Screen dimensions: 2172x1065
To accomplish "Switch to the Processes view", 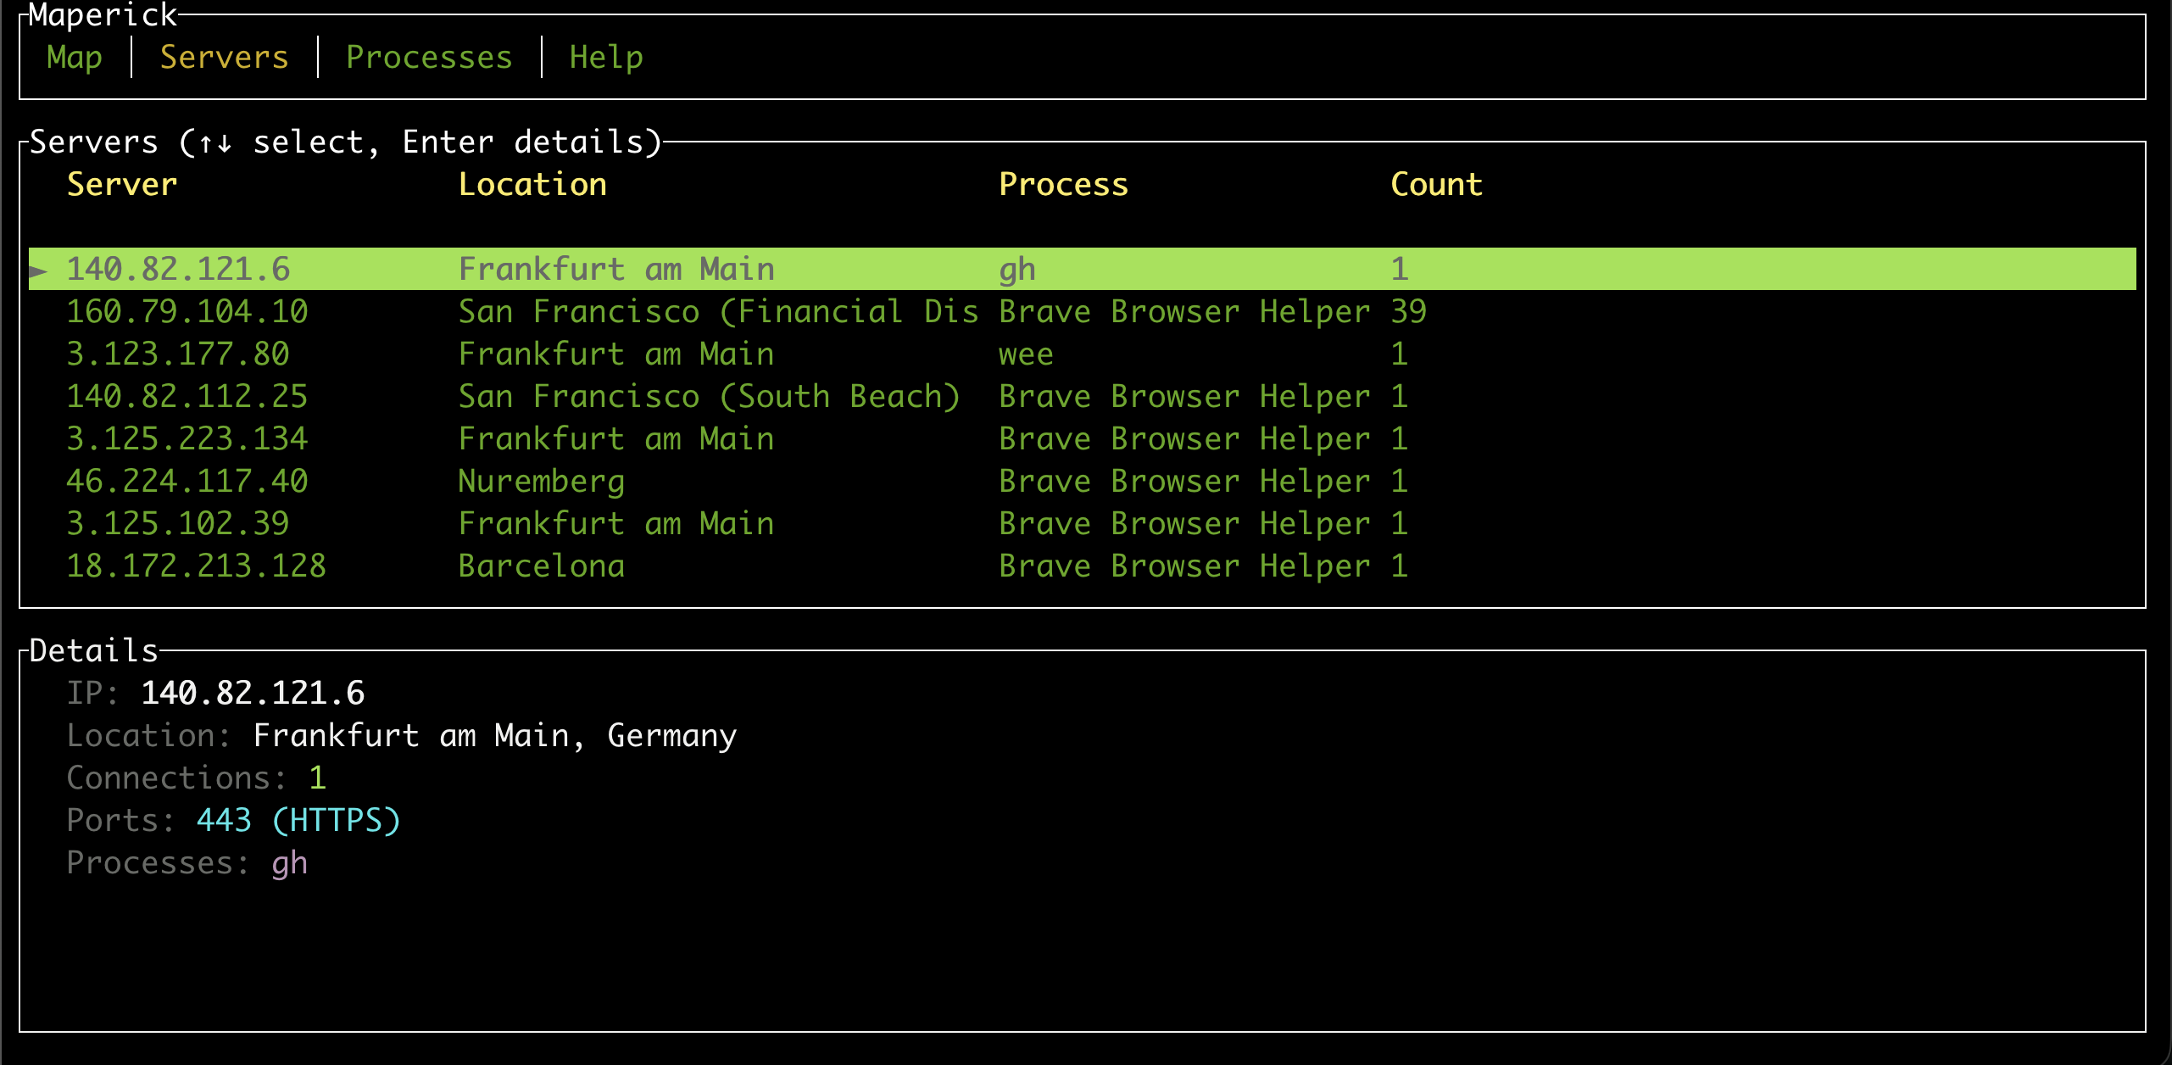I will (429, 57).
